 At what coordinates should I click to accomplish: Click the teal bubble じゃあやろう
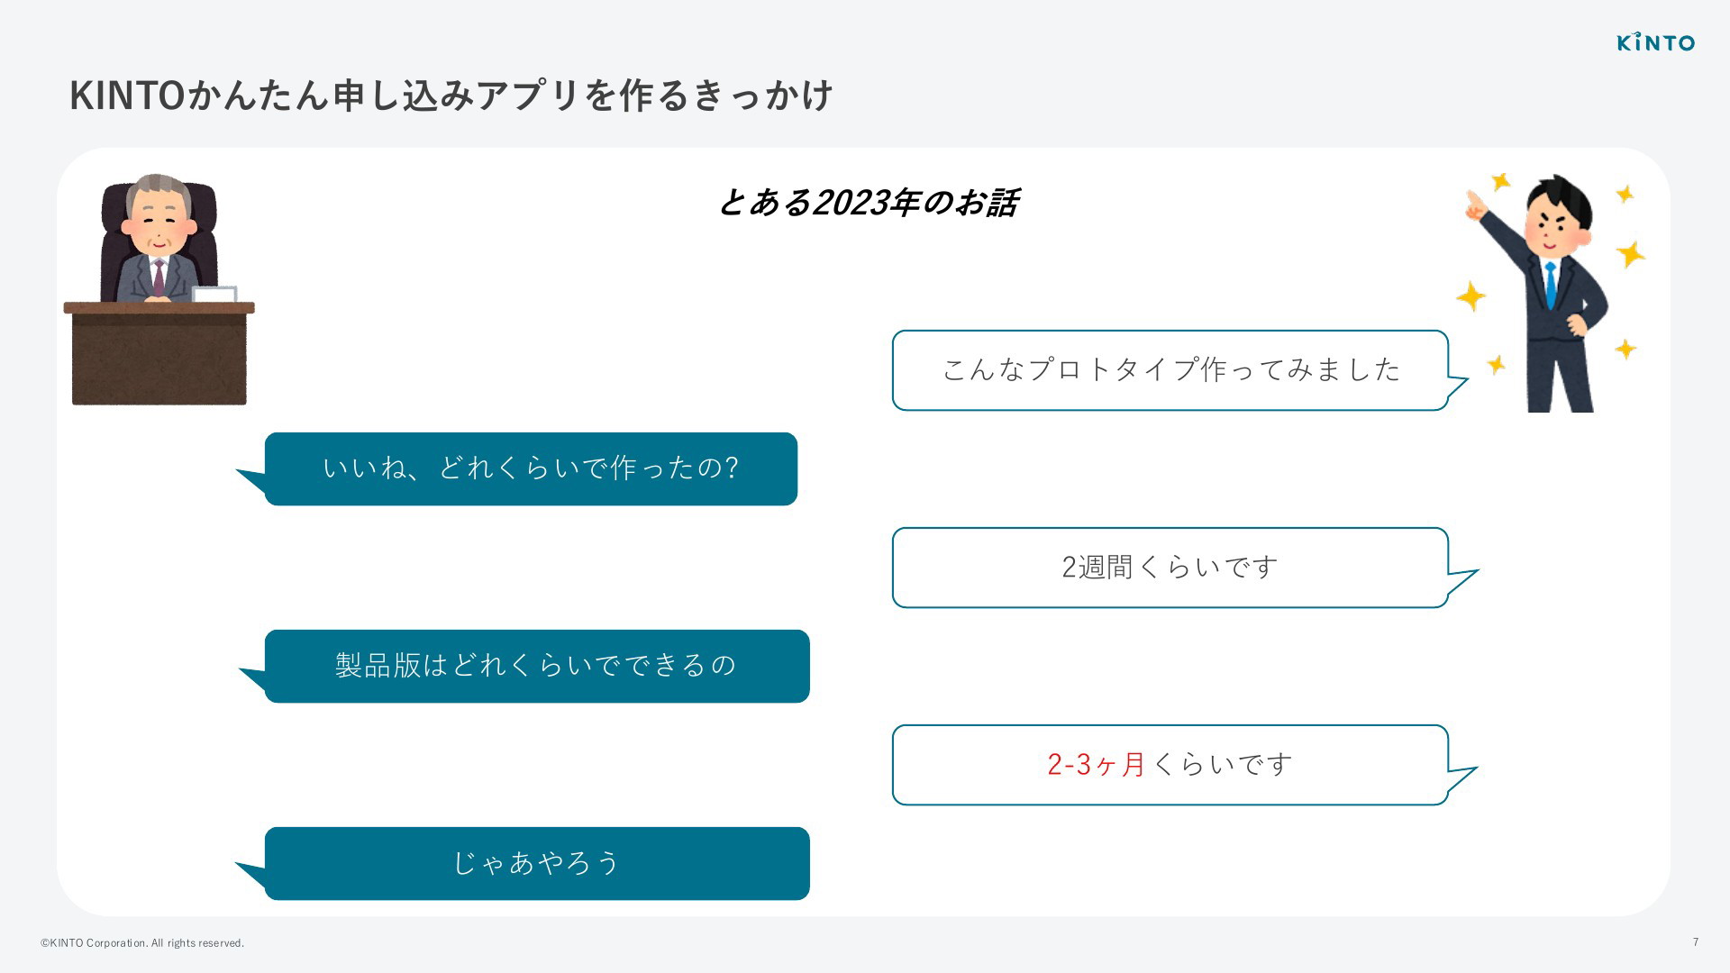pos(537,863)
